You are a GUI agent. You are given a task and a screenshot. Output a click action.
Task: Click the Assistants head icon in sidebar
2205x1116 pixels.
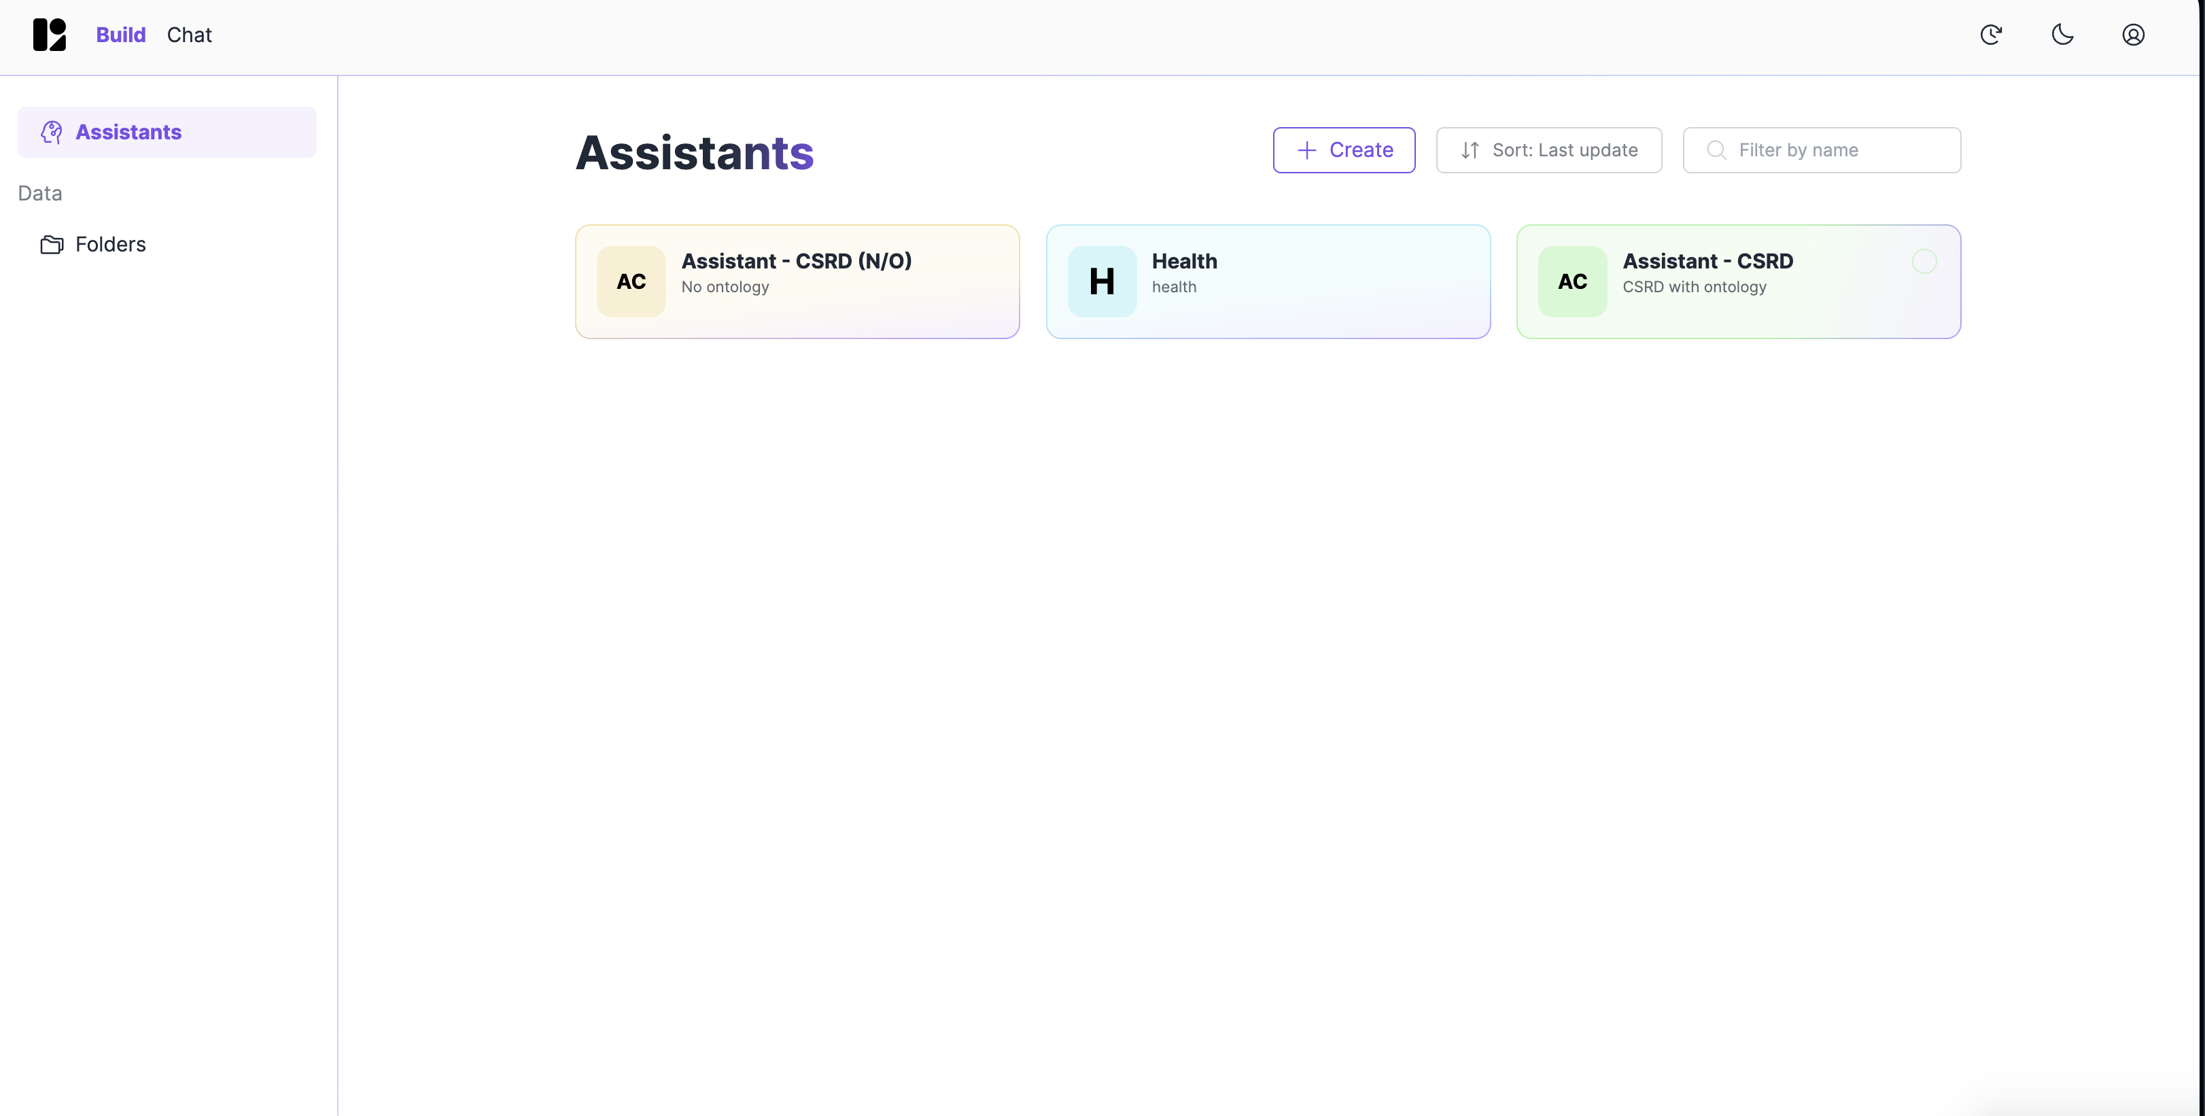pos(52,133)
